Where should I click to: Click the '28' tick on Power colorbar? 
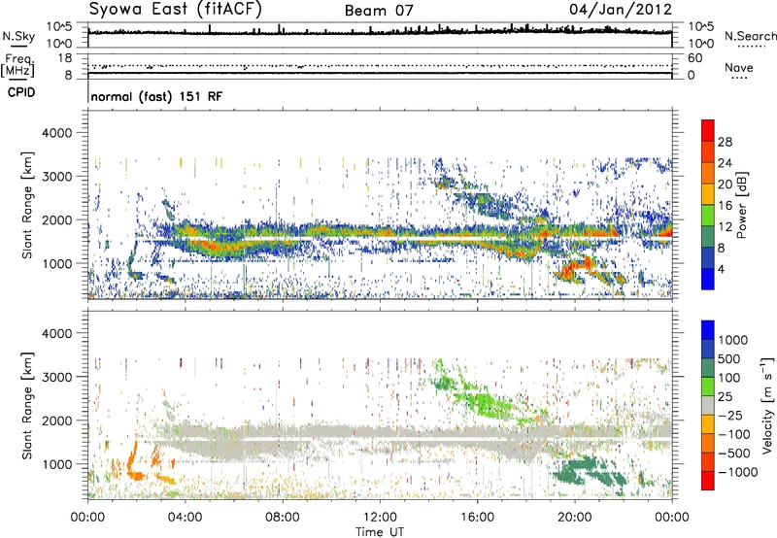pyautogui.click(x=725, y=142)
